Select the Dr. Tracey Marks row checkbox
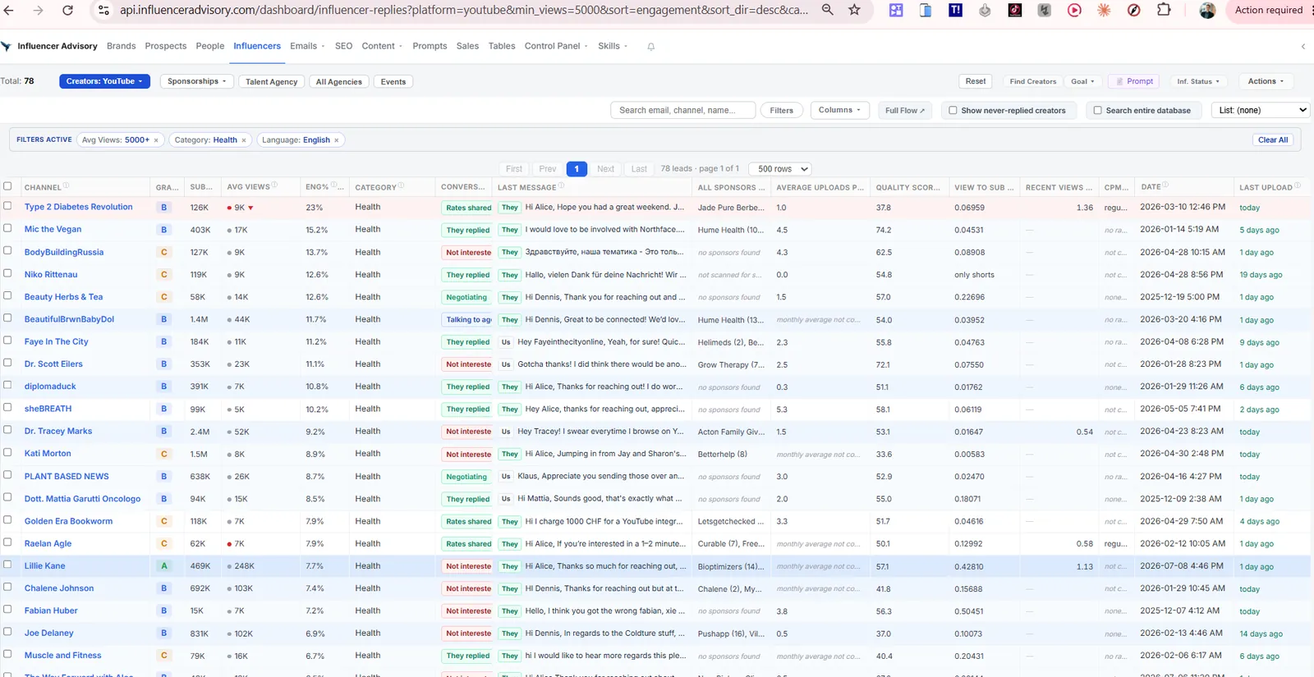 [x=7, y=430]
